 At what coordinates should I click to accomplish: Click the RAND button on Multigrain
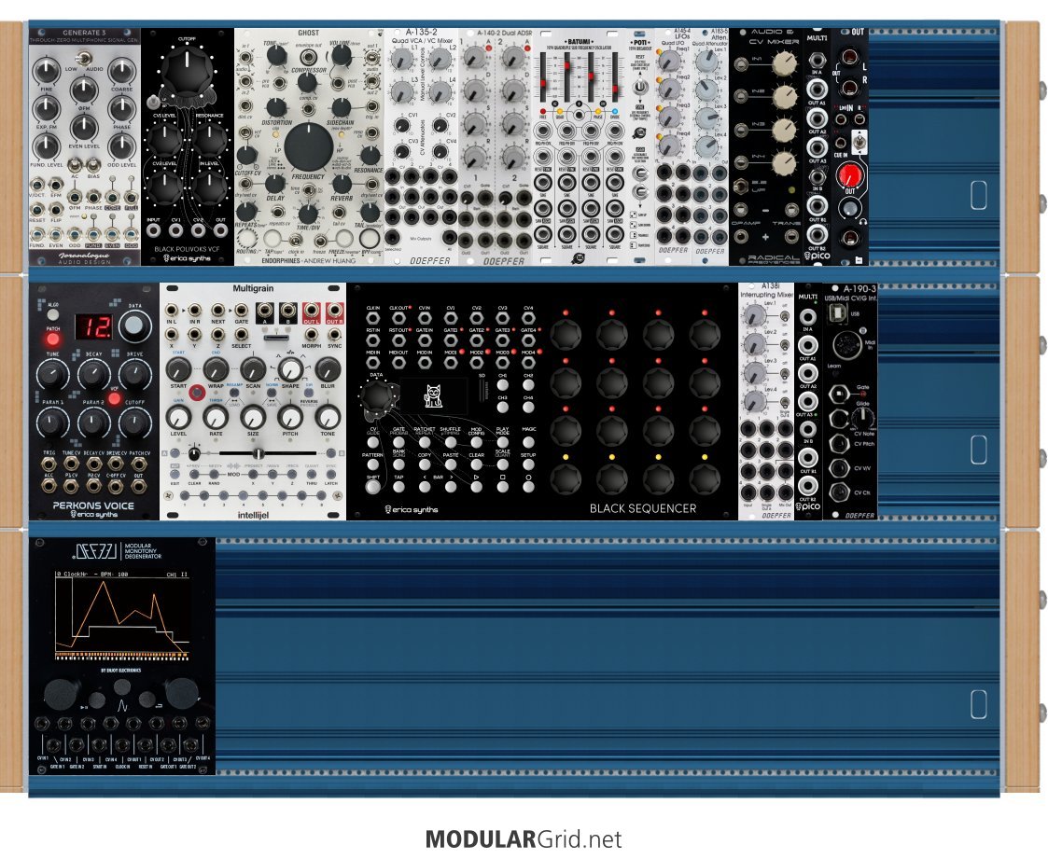point(215,474)
